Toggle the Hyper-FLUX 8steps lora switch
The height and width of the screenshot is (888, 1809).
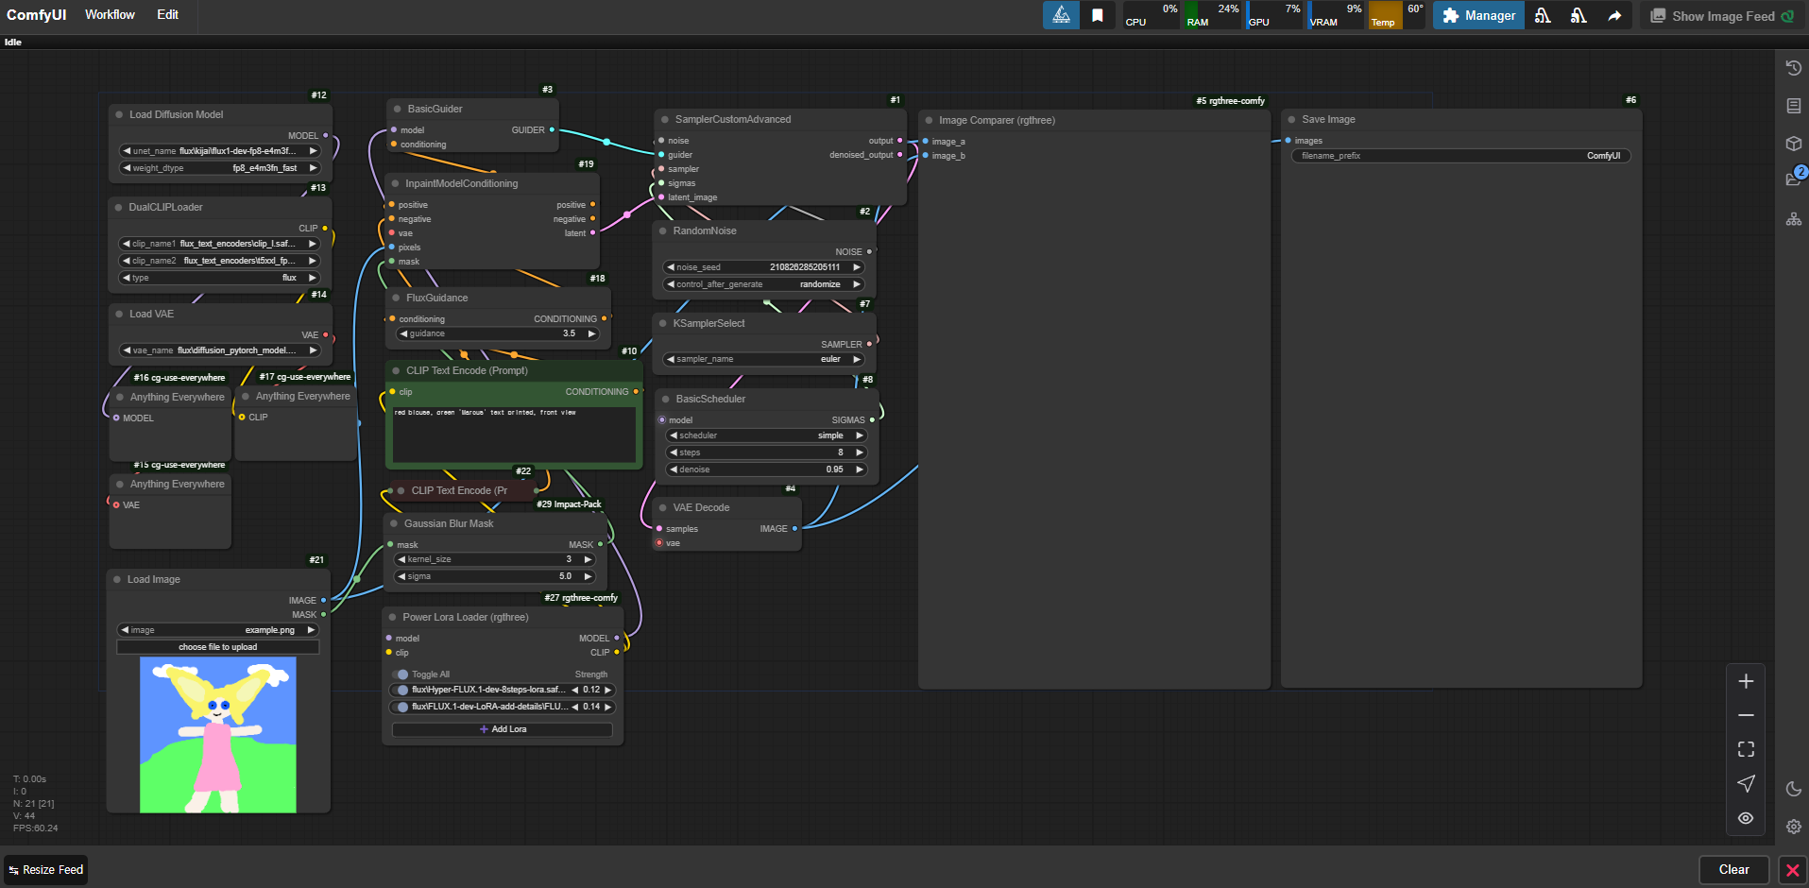pos(401,690)
